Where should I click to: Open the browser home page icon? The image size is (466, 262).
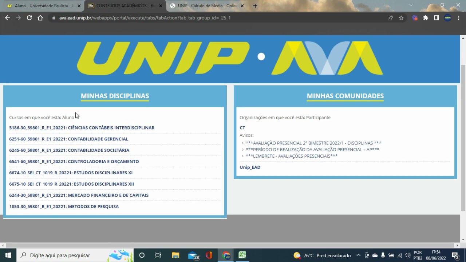(40, 18)
